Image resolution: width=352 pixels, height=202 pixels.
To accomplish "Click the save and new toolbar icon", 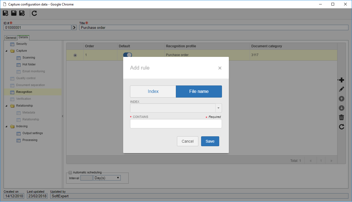I will pyautogui.click(x=5, y=13).
